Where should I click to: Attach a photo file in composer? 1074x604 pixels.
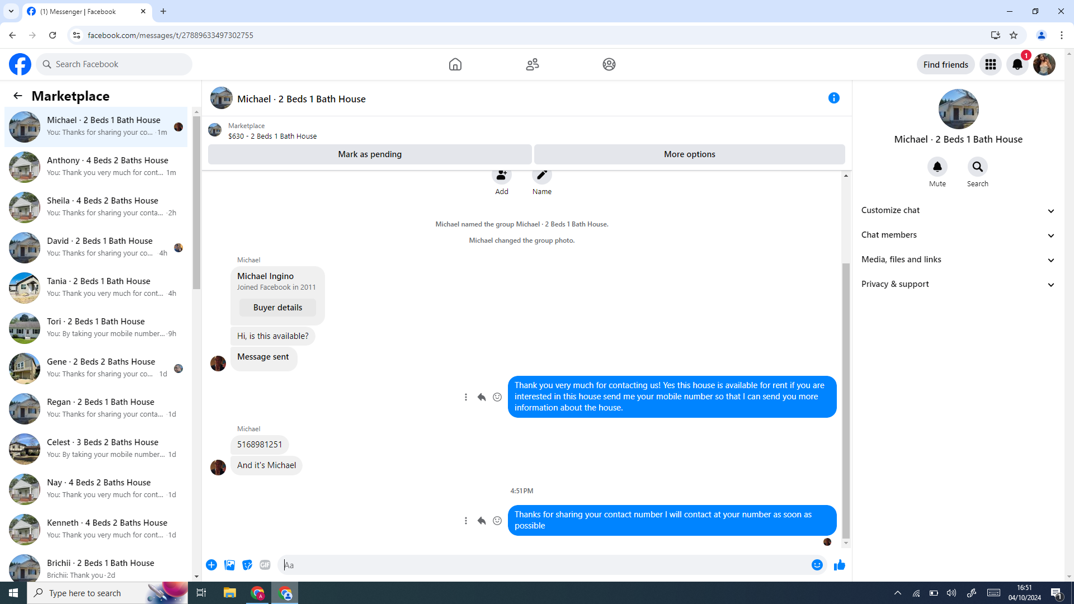coord(229,565)
